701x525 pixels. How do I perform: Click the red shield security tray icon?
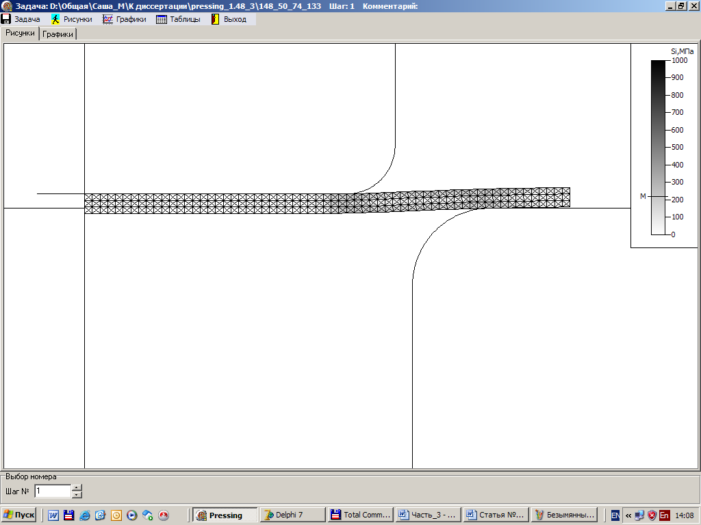click(x=652, y=515)
